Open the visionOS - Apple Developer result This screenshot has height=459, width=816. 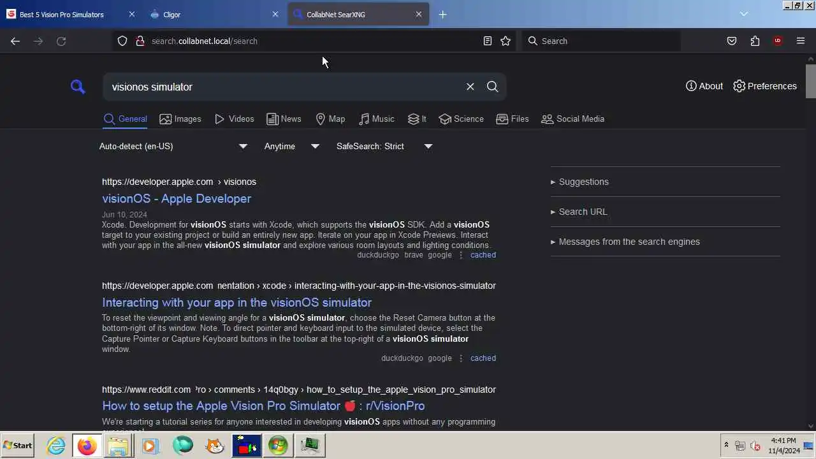point(177,198)
